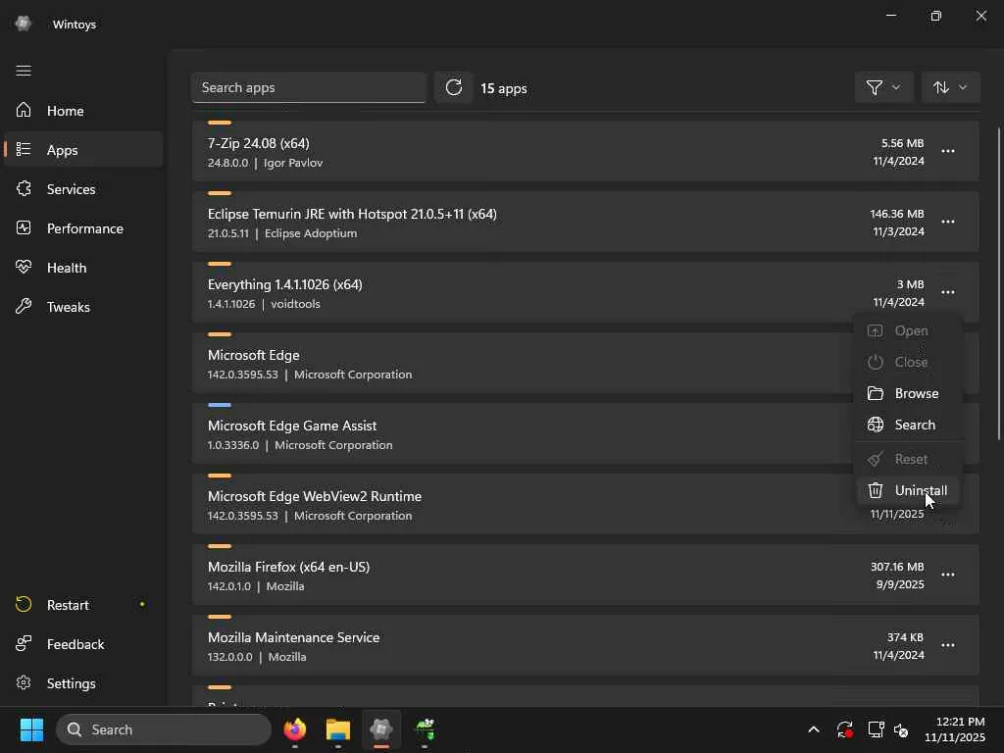Open the Performance section
This screenshot has width=1004, height=753.
pos(83,228)
